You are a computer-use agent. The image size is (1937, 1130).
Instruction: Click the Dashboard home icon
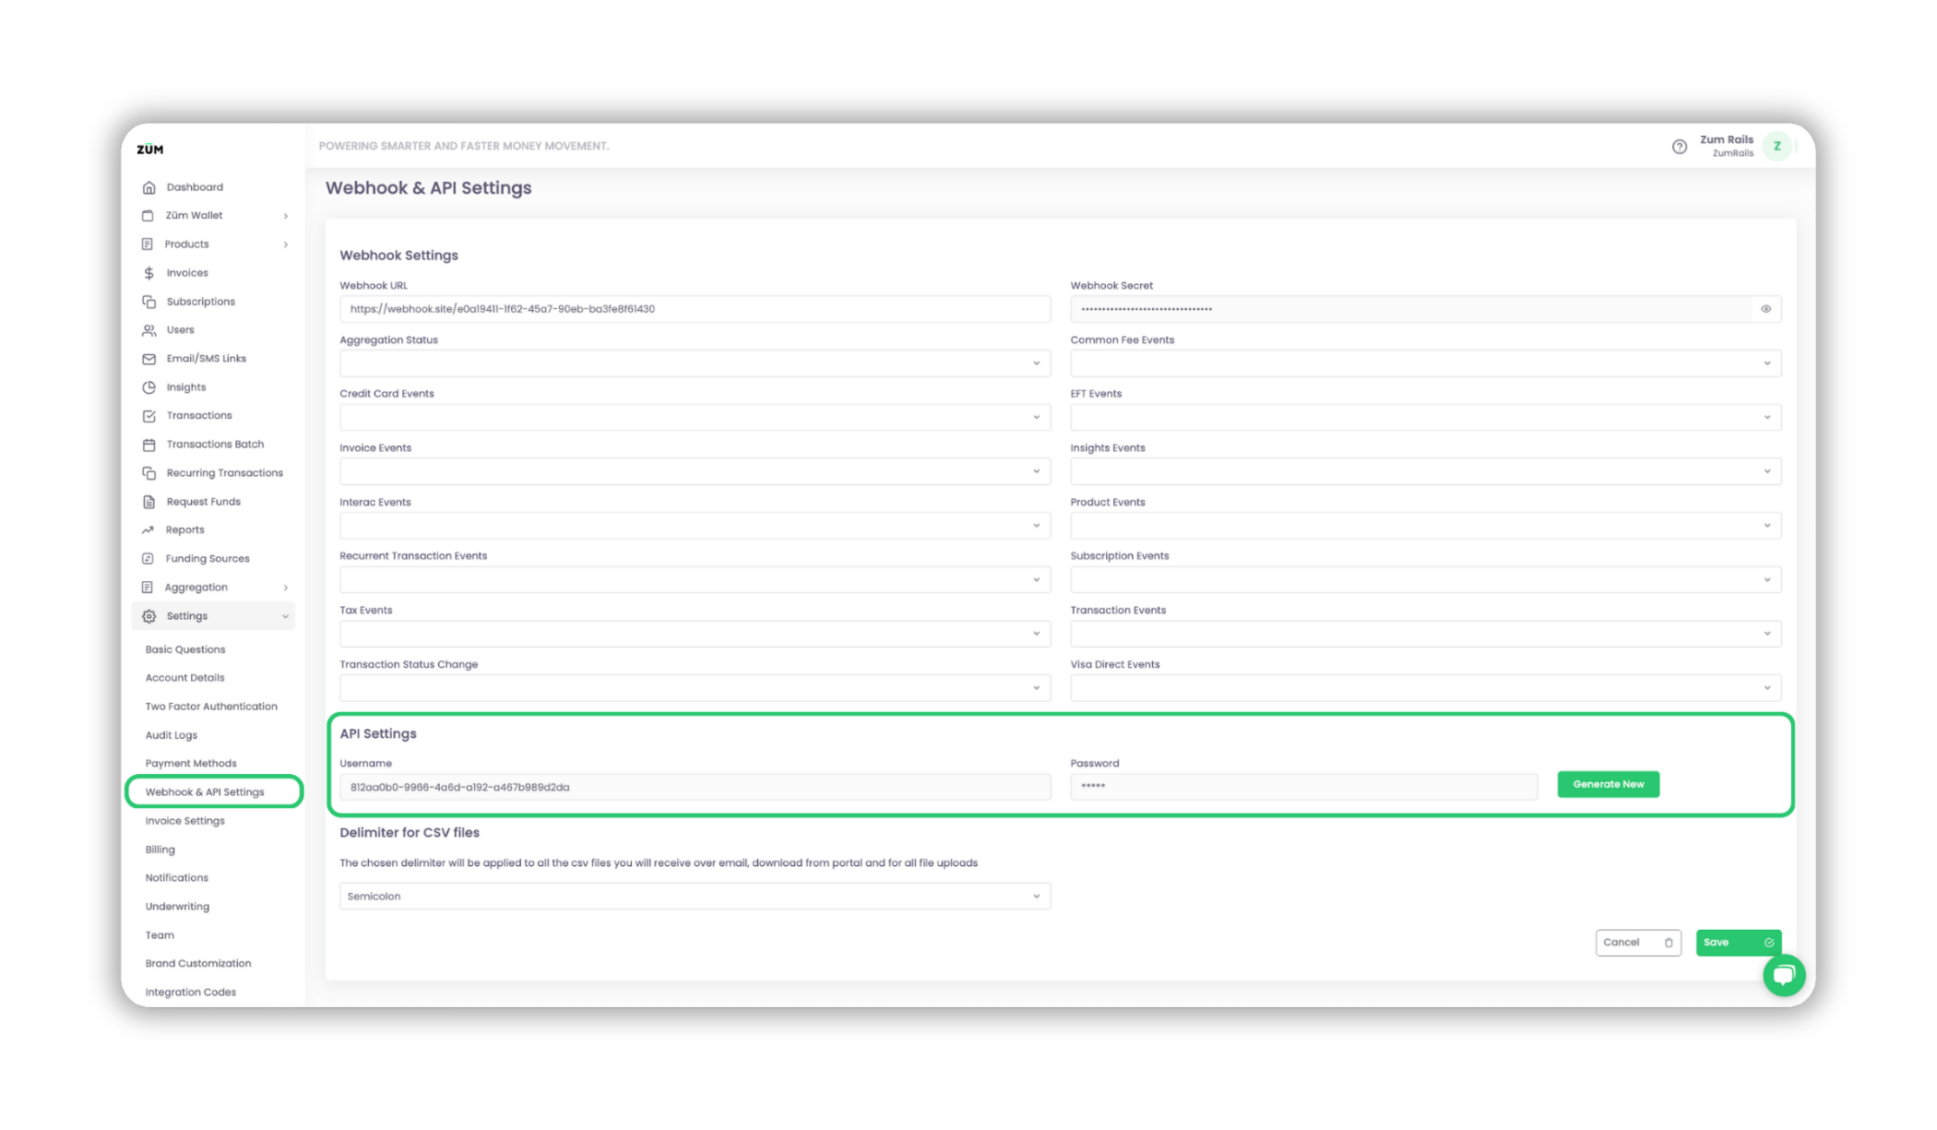pos(149,187)
